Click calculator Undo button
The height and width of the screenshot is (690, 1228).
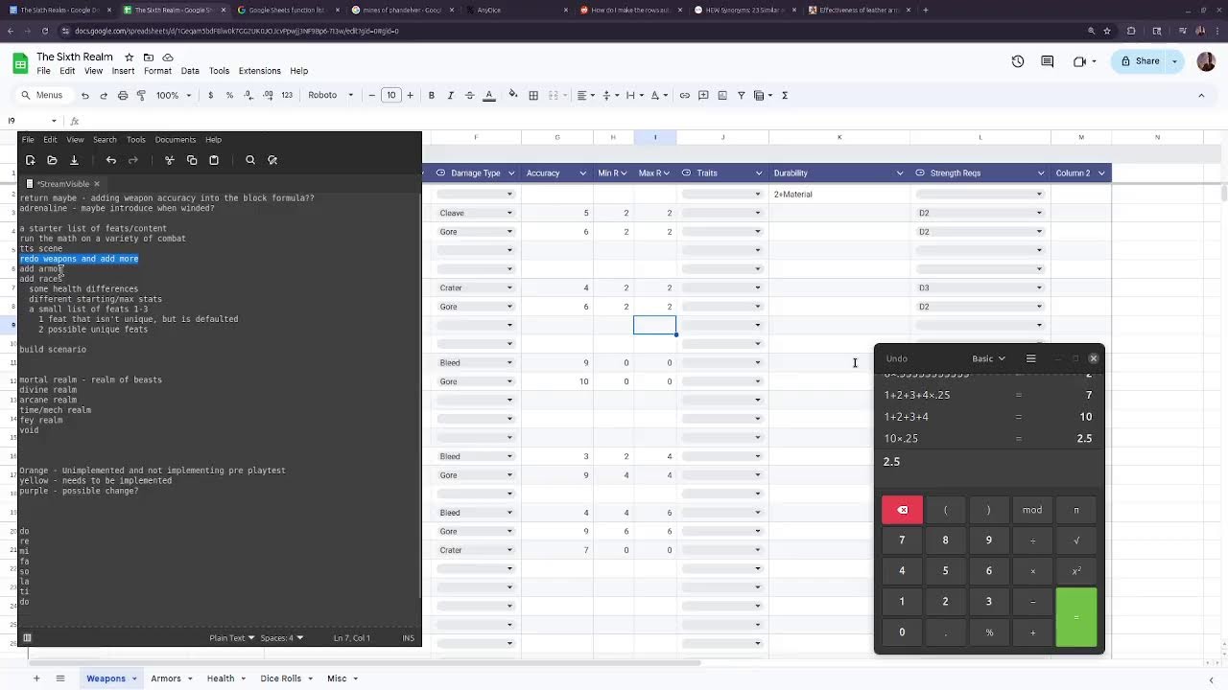[x=896, y=358]
